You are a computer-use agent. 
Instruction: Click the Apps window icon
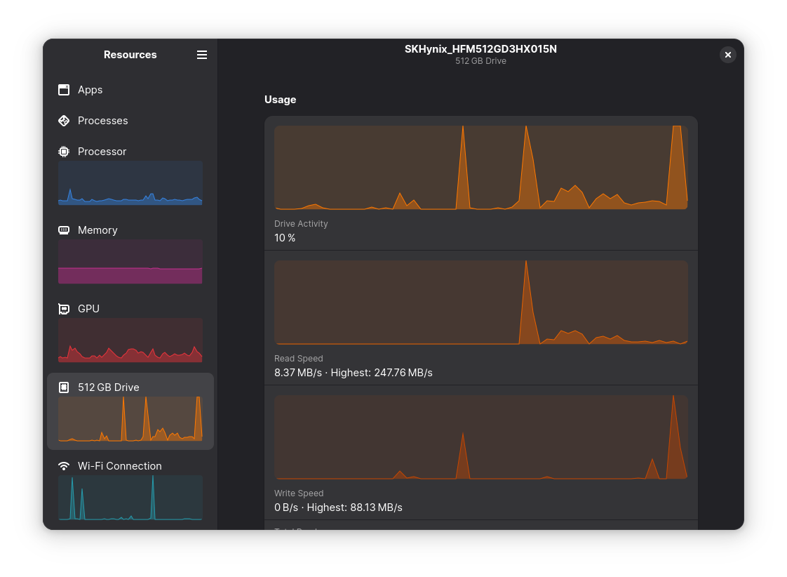tap(64, 90)
